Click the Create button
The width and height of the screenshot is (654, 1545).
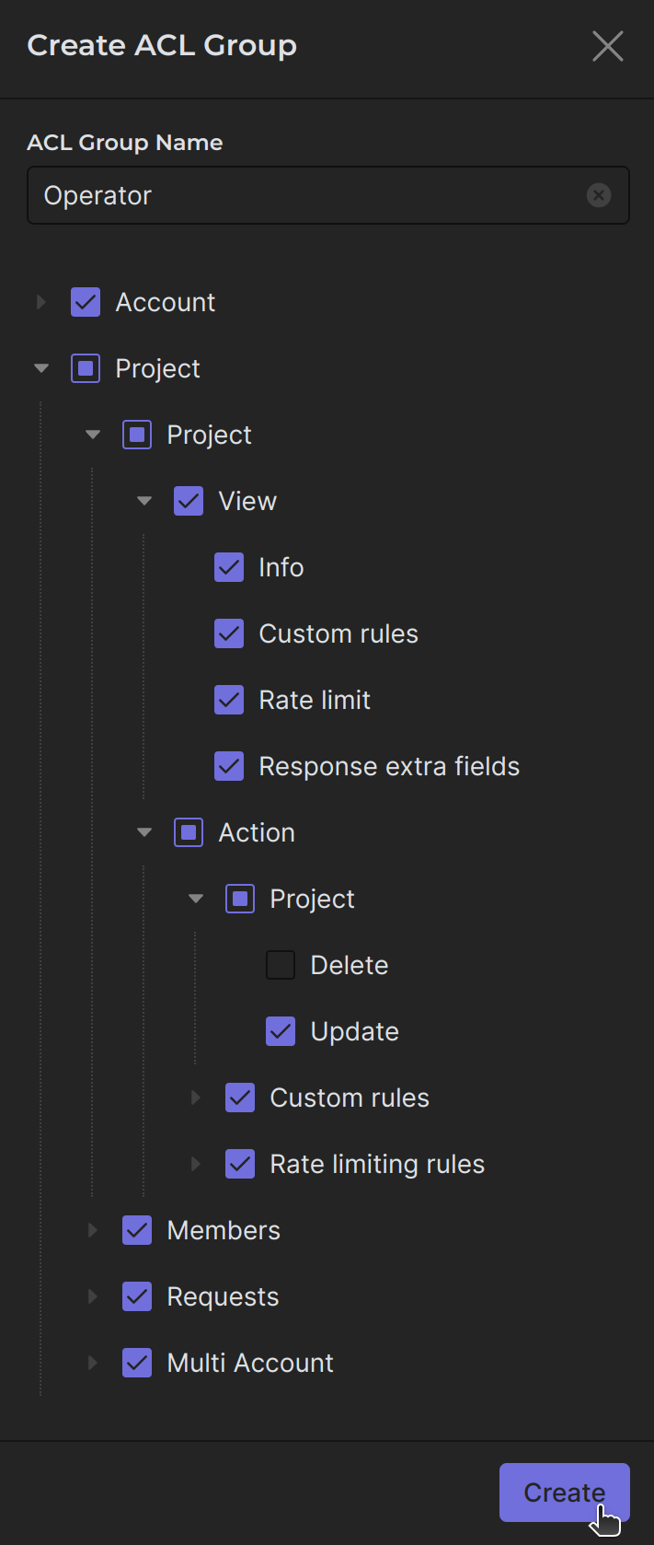coord(564,1492)
